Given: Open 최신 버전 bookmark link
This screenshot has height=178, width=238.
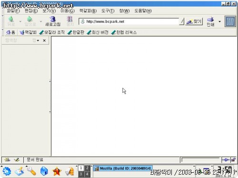Looking at the screenshot, I should click(98, 32).
